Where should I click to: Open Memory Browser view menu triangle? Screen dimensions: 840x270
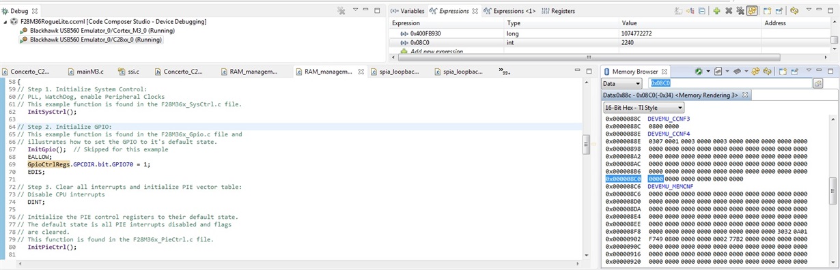click(x=809, y=70)
